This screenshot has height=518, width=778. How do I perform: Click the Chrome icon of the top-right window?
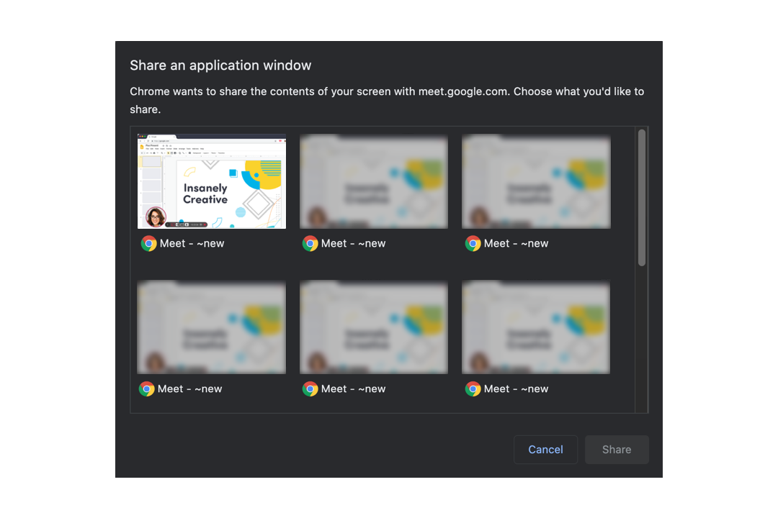[x=473, y=243]
